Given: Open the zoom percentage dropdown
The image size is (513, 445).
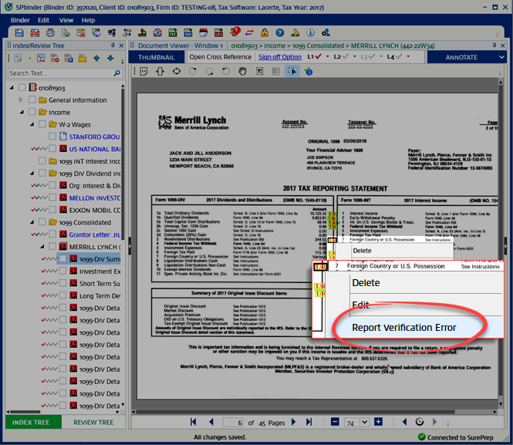Looking at the screenshot, I should pyautogui.click(x=364, y=422).
